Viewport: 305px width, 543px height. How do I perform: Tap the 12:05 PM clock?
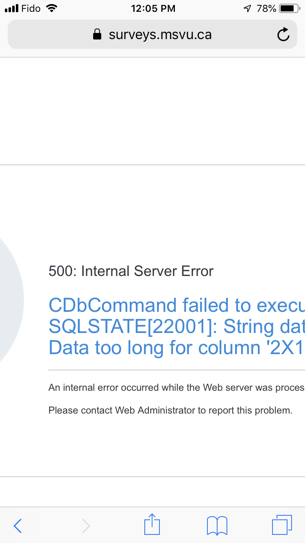pyautogui.click(x=153, y=9)
